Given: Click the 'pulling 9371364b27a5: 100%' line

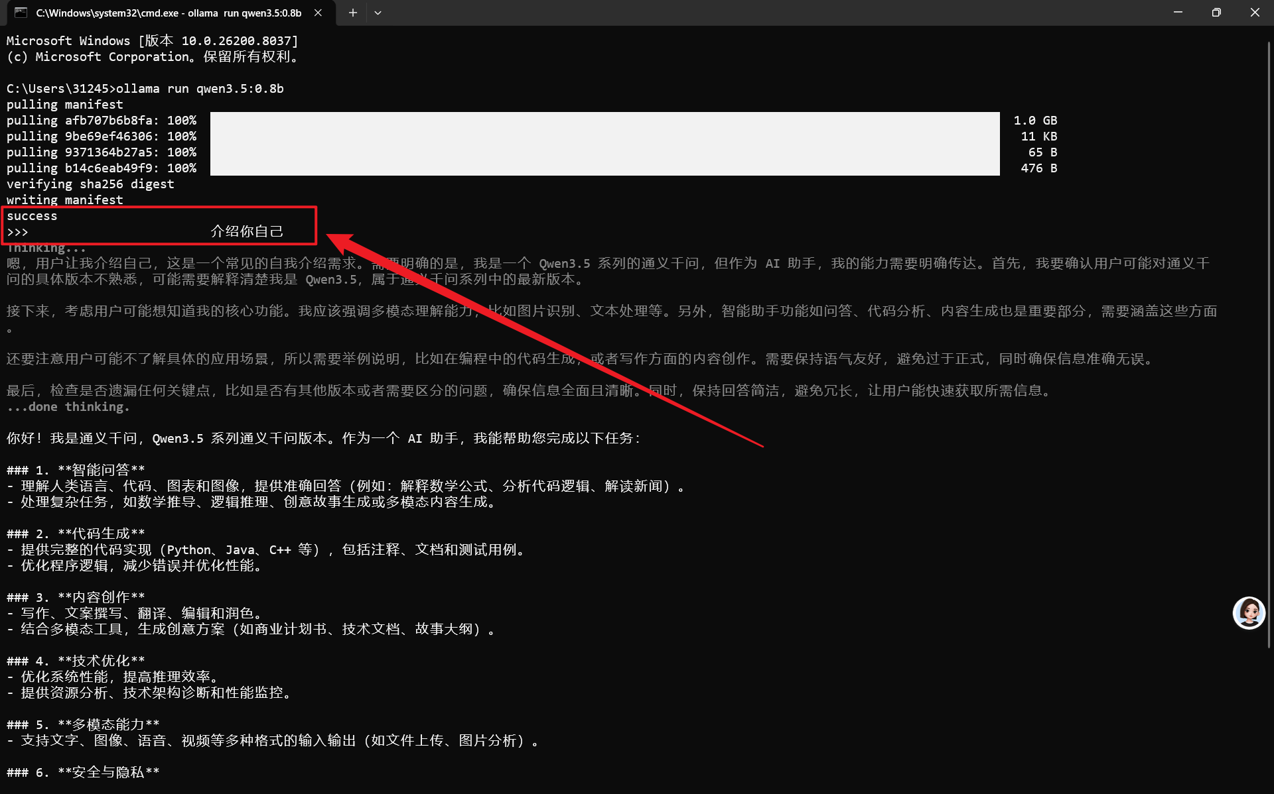Looking at the screenshot, I should pos(102,152).
